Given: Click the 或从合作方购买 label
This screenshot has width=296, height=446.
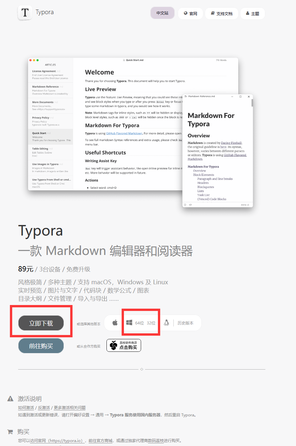Looking at the screenshot, I should pyautogui.click(x=88, y=346).
